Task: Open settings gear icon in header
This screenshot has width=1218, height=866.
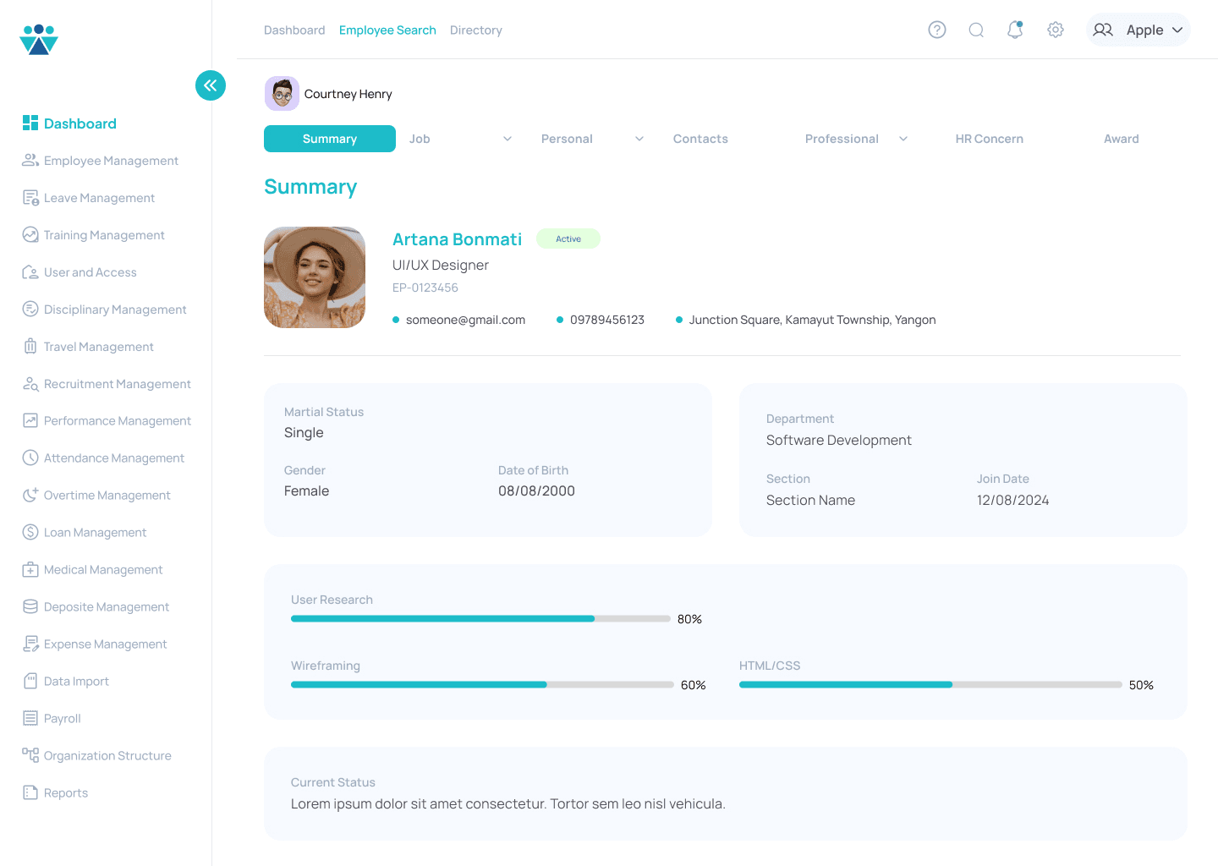Action: coord(1056,30)
